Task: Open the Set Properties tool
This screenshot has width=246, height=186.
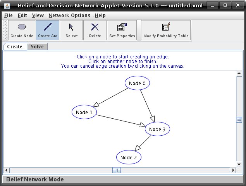Action: coord(122,30)
